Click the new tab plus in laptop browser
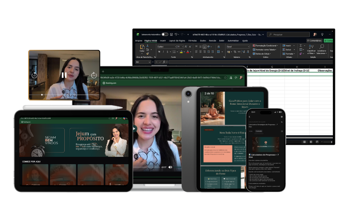Screen dimensions: 351x219 [x=103, y=71]
